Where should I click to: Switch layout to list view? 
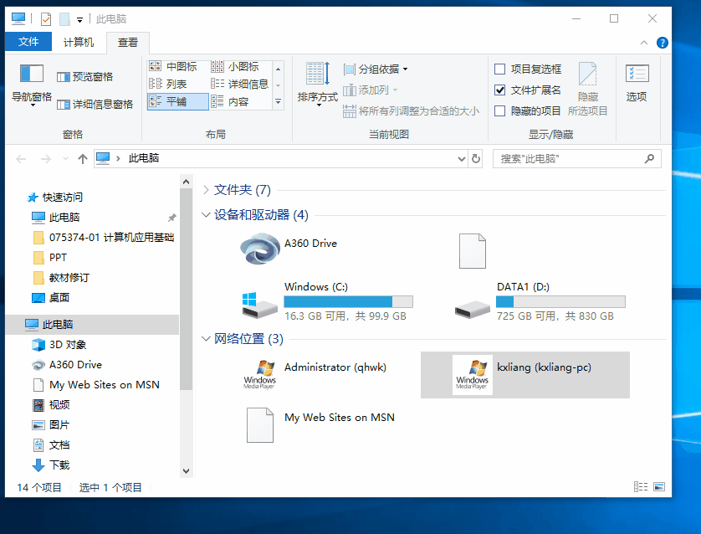coord(167,84)
